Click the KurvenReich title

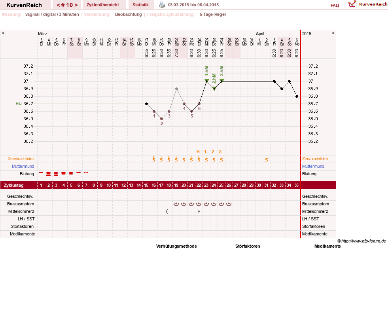24,5
